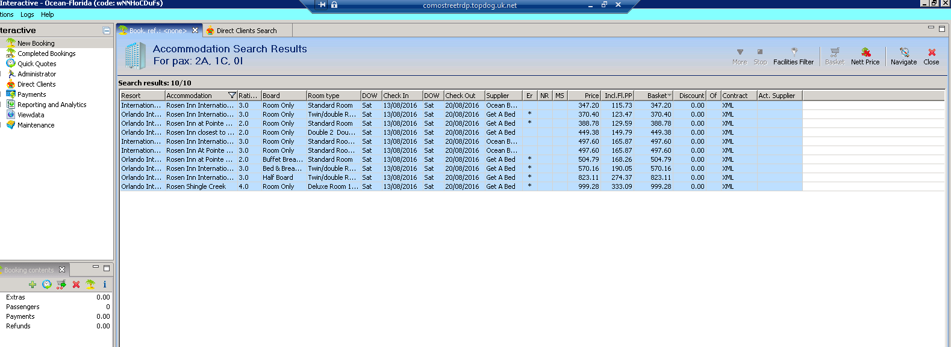The height and width of the screenshot is (347, 951).
Task: Open the Logs menu
Action: 27,14
